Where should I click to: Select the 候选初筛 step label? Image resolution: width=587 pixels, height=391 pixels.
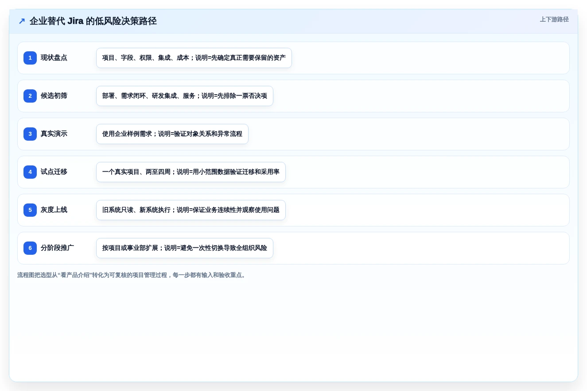[x=54, y=96]
